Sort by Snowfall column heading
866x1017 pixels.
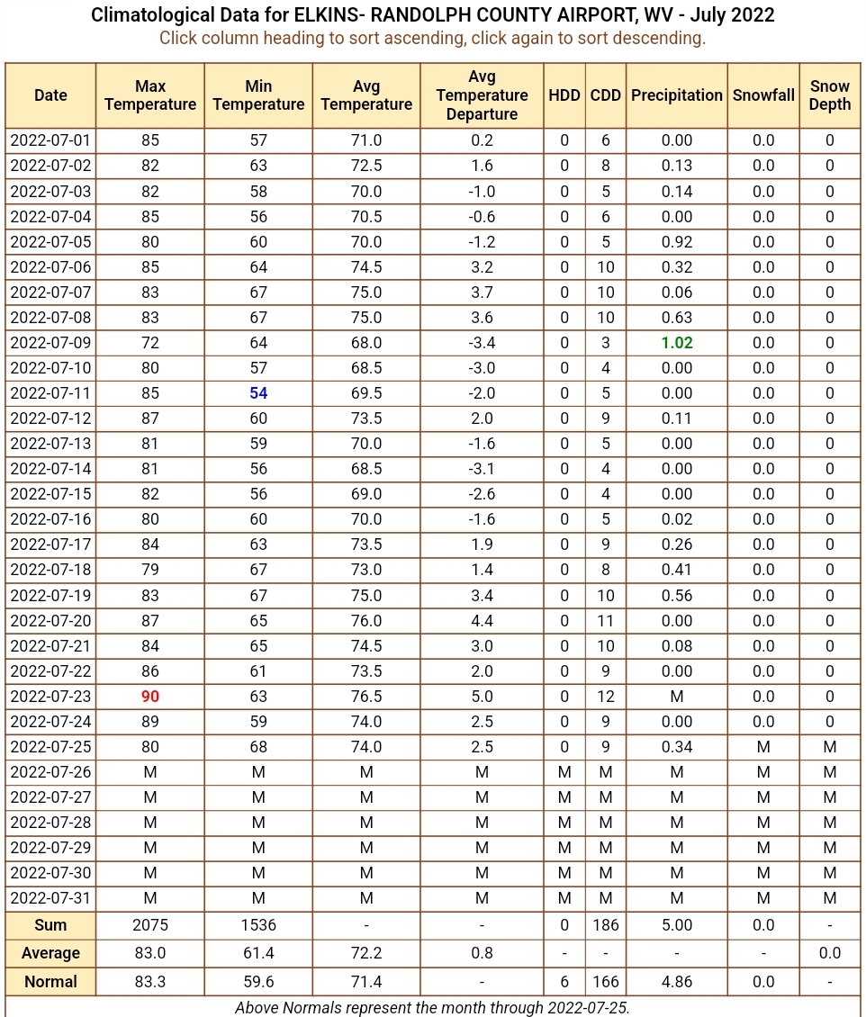[763, 95]
